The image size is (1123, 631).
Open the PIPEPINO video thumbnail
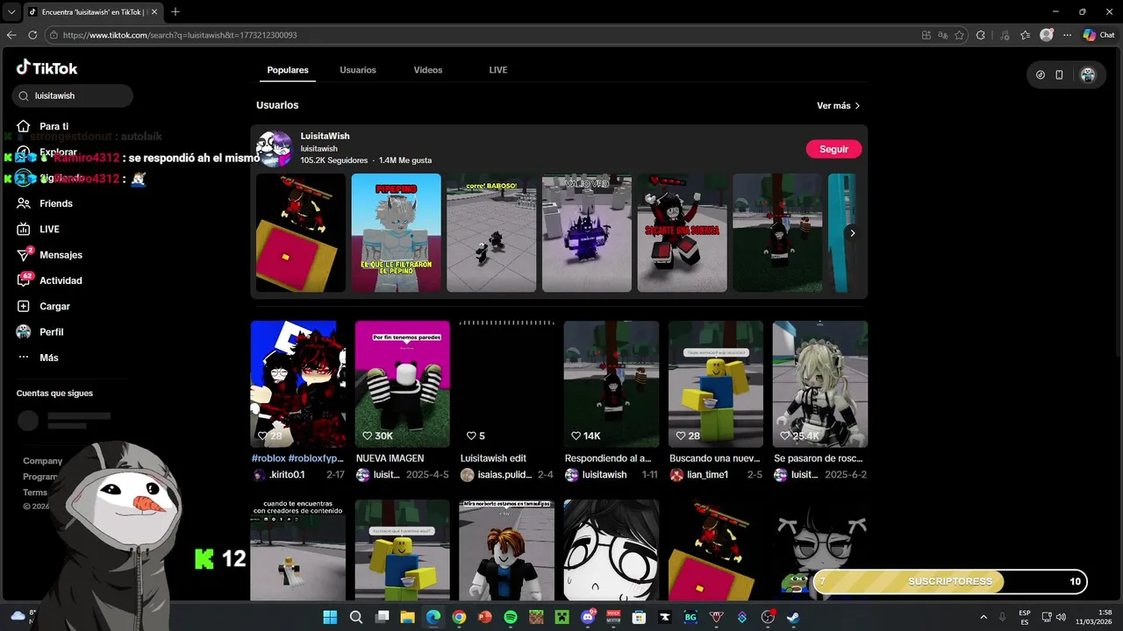[396, 233]
